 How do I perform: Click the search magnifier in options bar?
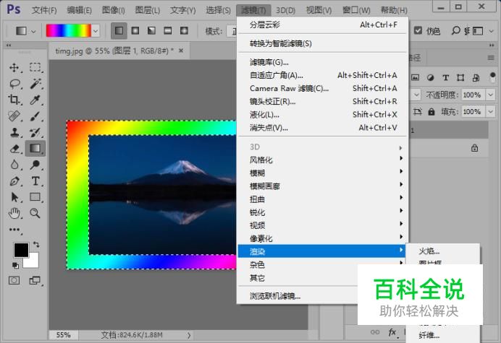(455, 30)
